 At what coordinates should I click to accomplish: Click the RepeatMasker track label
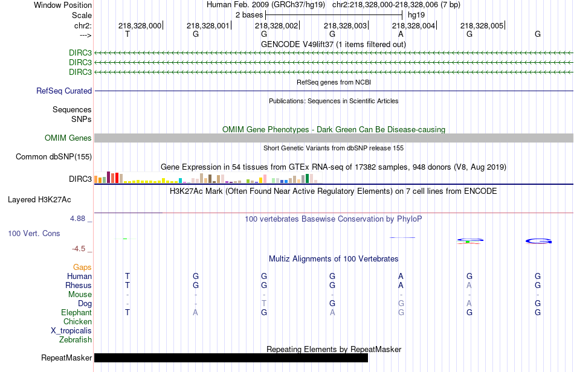click(66, 358)
